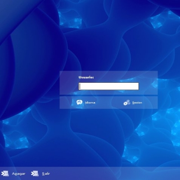Click the Idioma speech bubble icon
Image resolution: width=180 pixels, height=180 pixels.
[x=79, y=103]
